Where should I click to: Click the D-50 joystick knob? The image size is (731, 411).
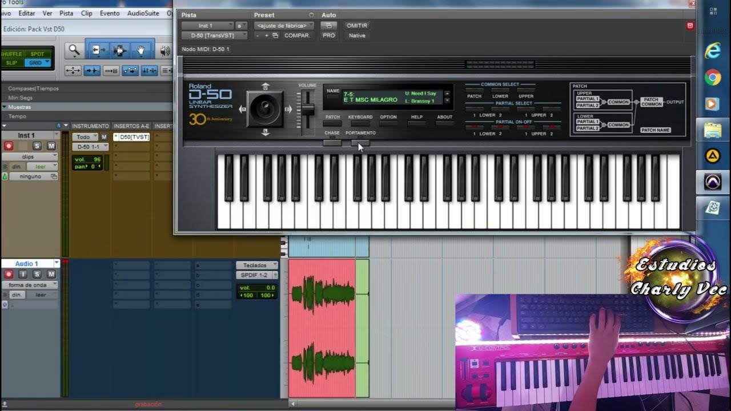pos(266,109)
